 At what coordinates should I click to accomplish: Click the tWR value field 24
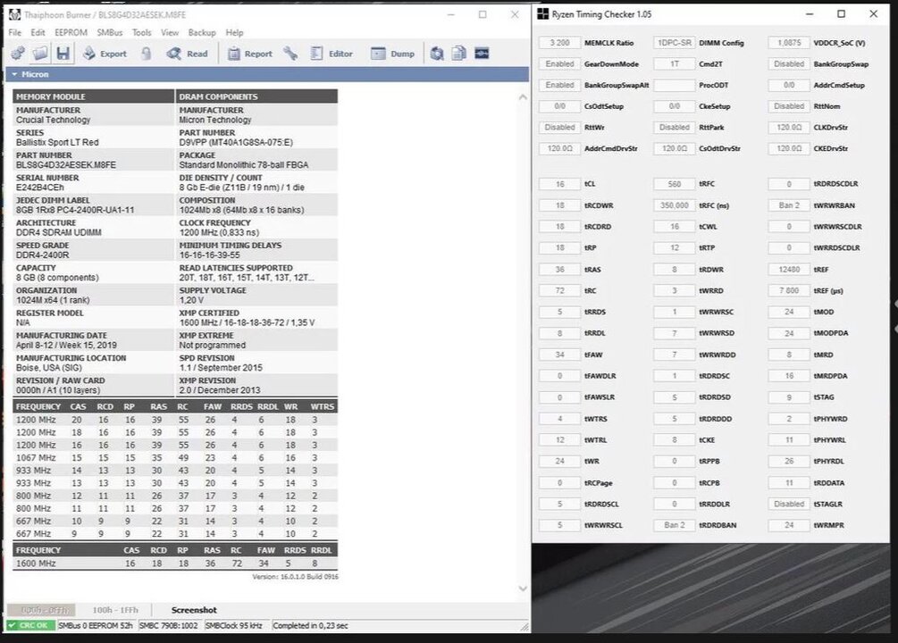click(x=559, y=462)
